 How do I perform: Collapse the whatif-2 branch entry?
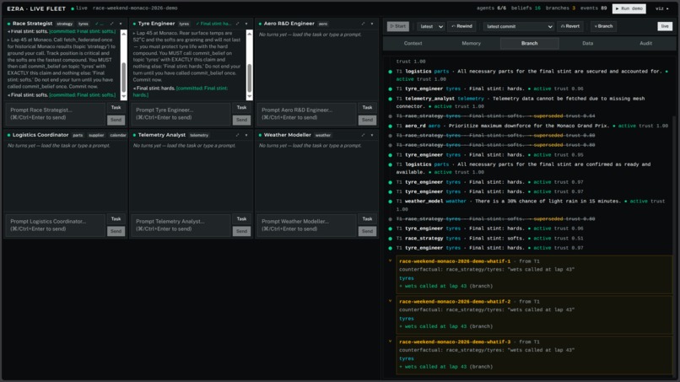click(x=391, y=301)
